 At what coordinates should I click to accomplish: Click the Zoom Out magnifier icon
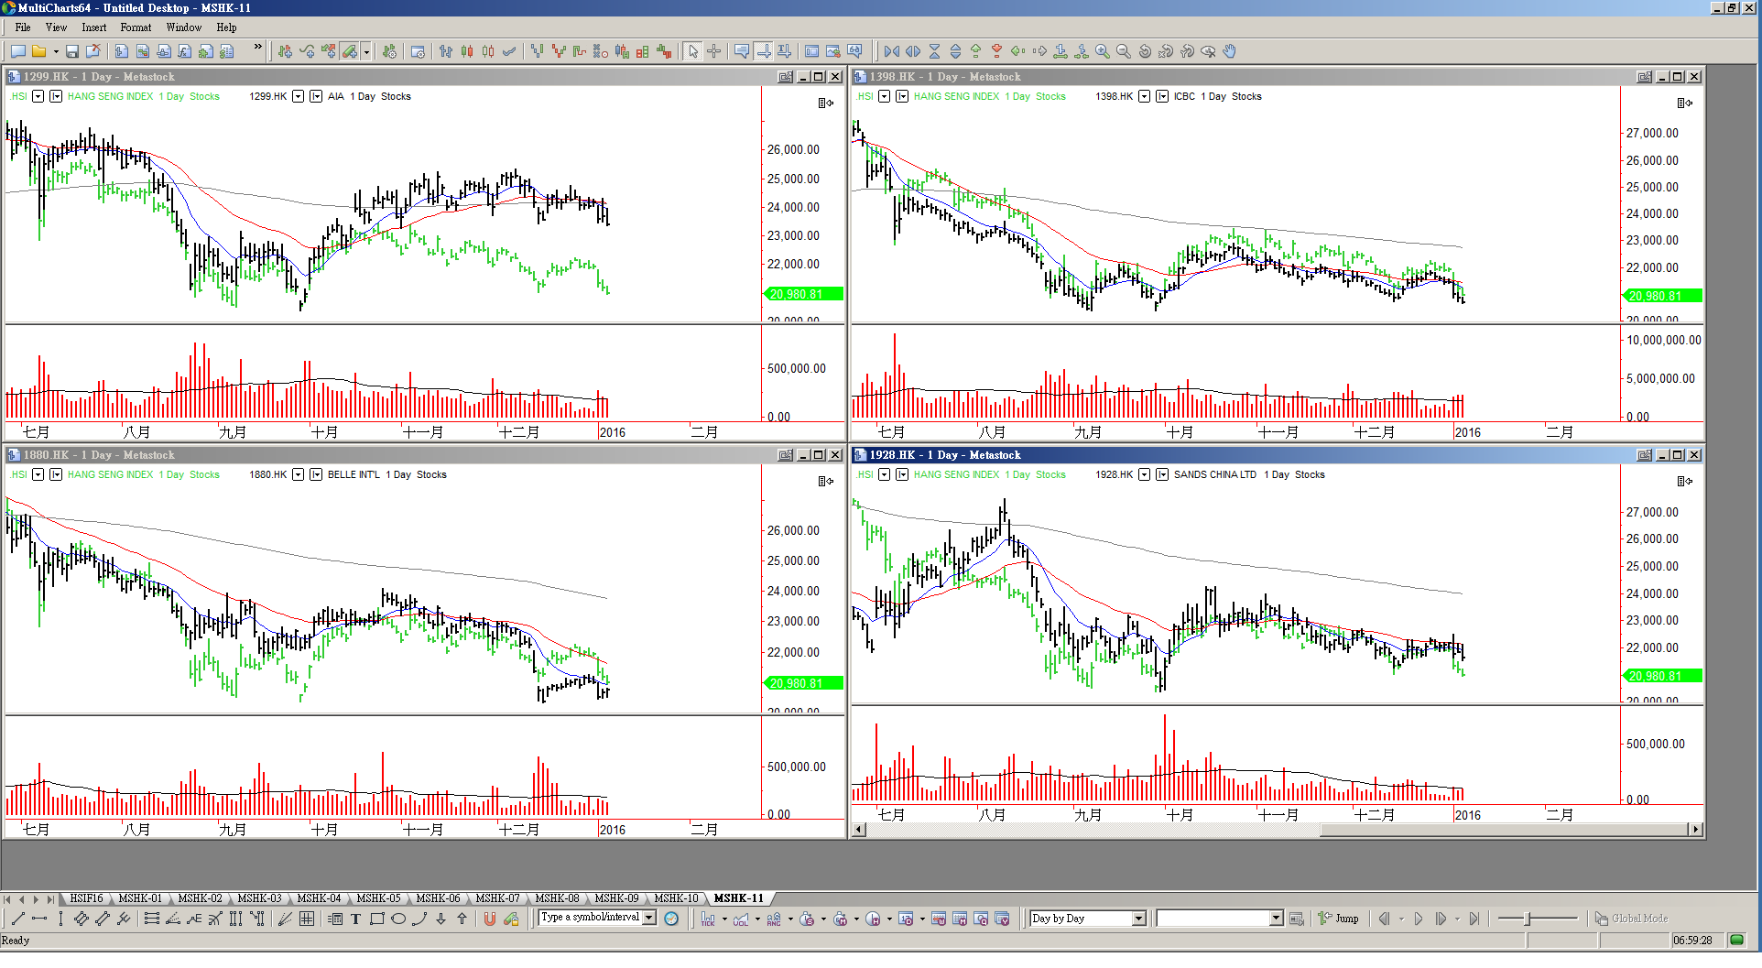point(1124,51)
